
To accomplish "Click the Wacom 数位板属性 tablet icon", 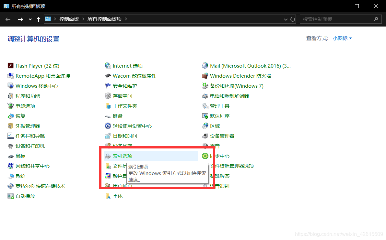I will 108,76.
